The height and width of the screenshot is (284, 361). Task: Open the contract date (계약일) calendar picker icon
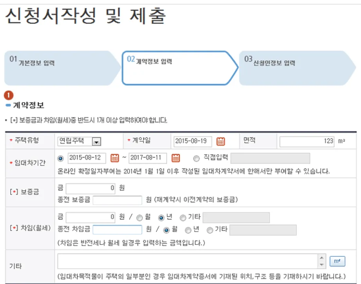(220, 141)
